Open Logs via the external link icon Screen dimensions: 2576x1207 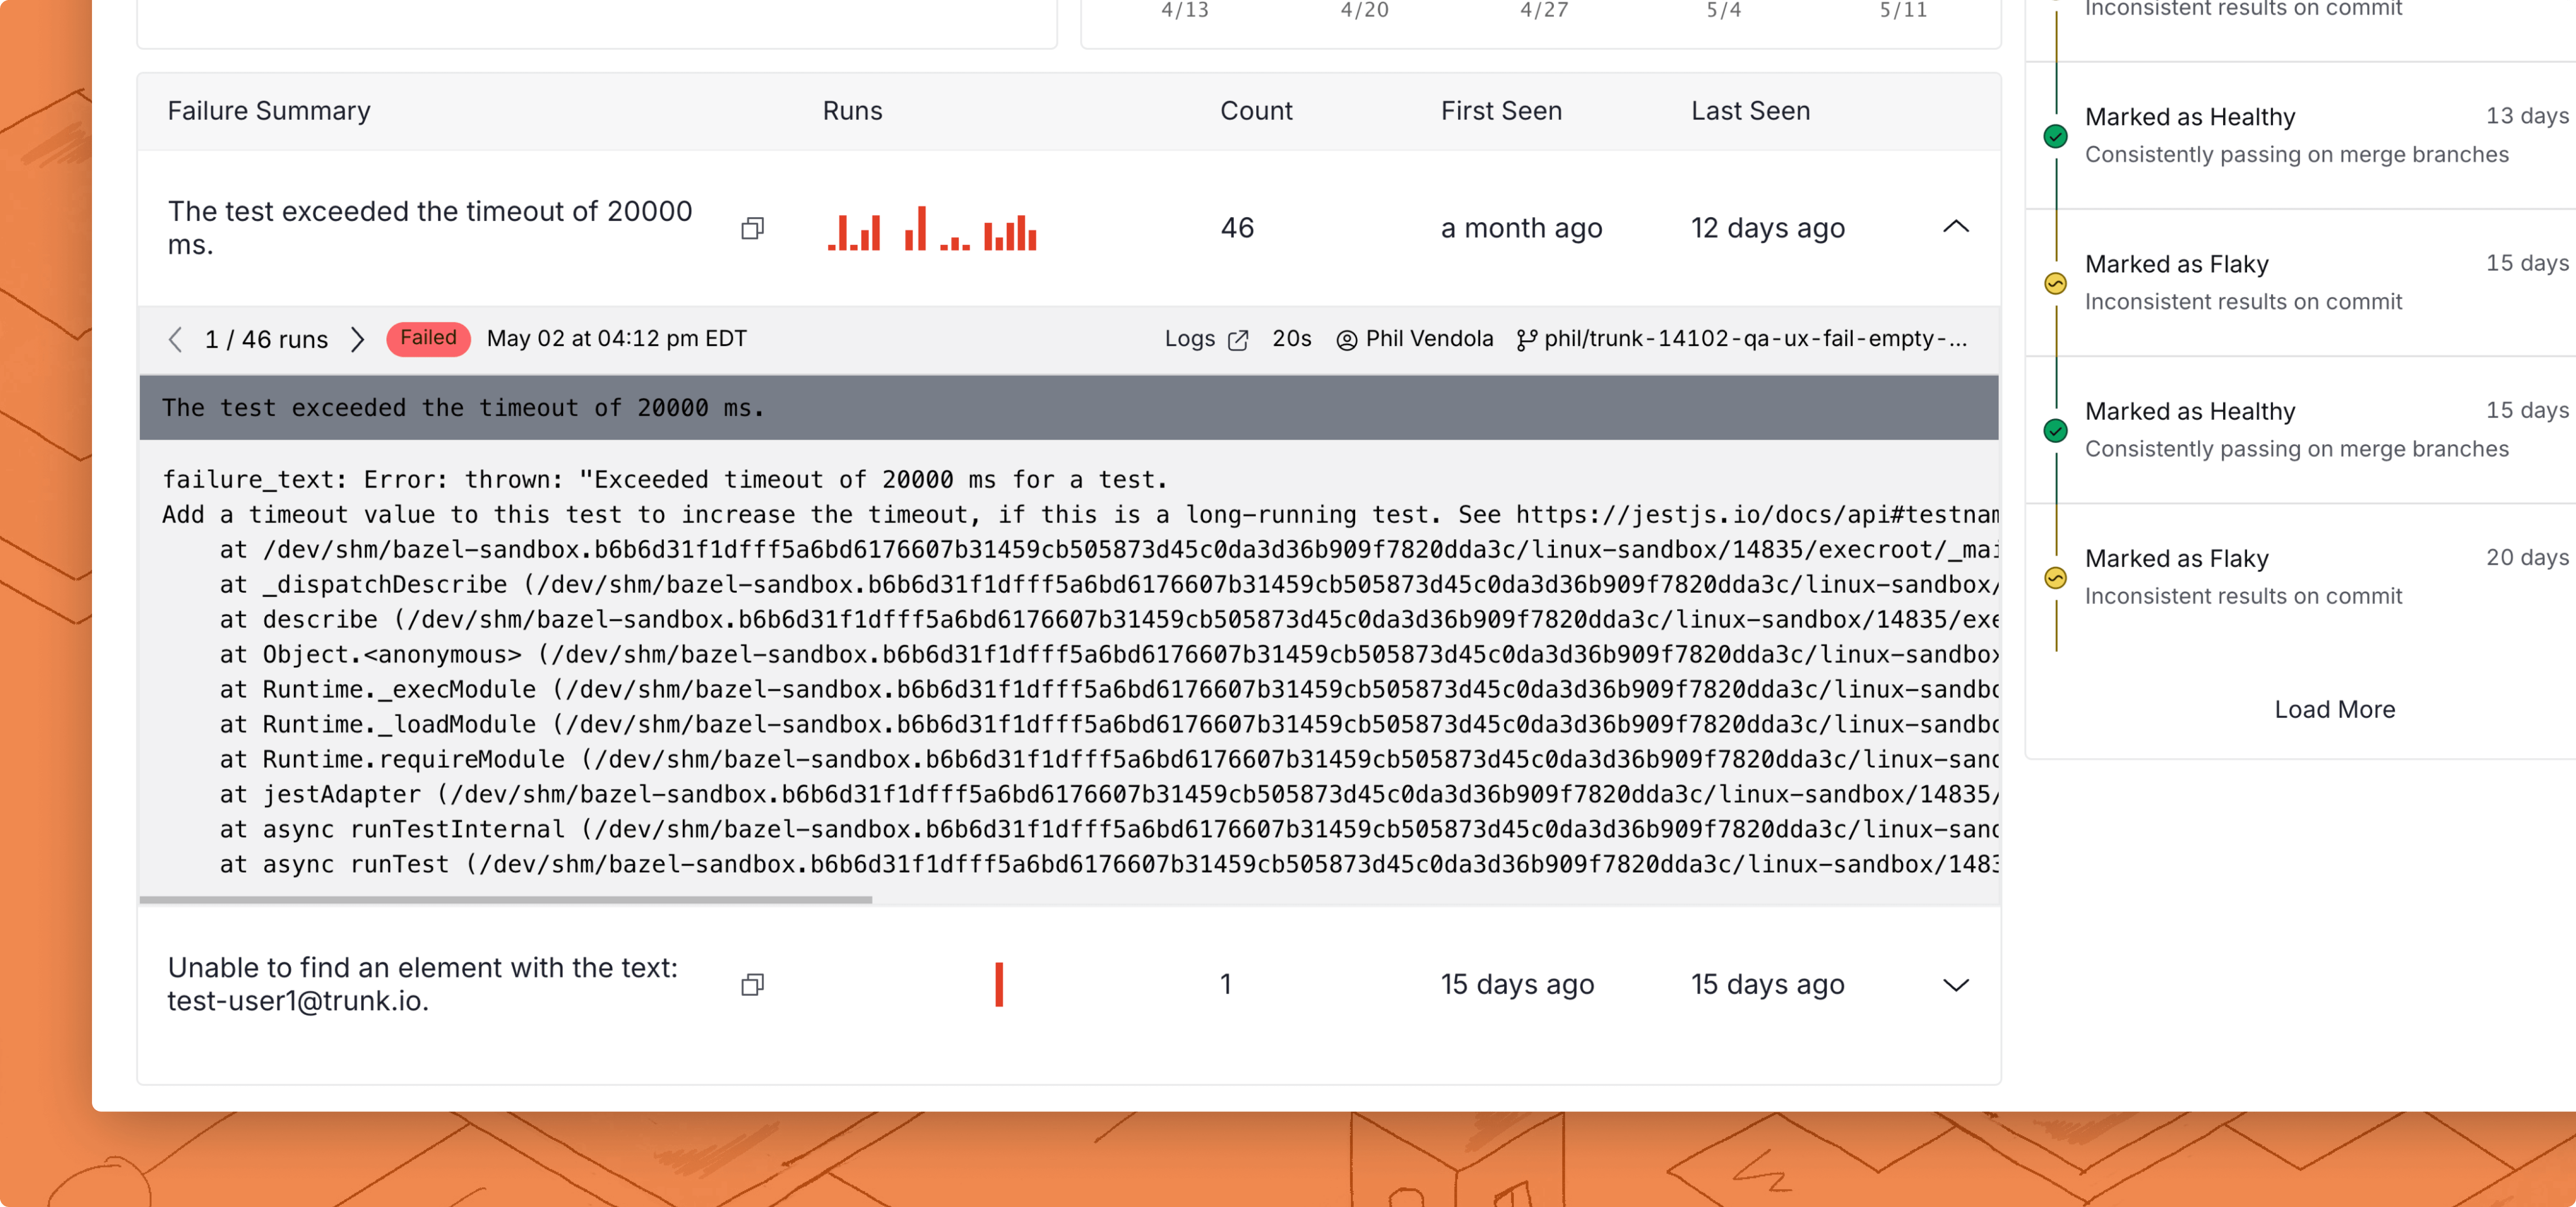click(1238, 340)
